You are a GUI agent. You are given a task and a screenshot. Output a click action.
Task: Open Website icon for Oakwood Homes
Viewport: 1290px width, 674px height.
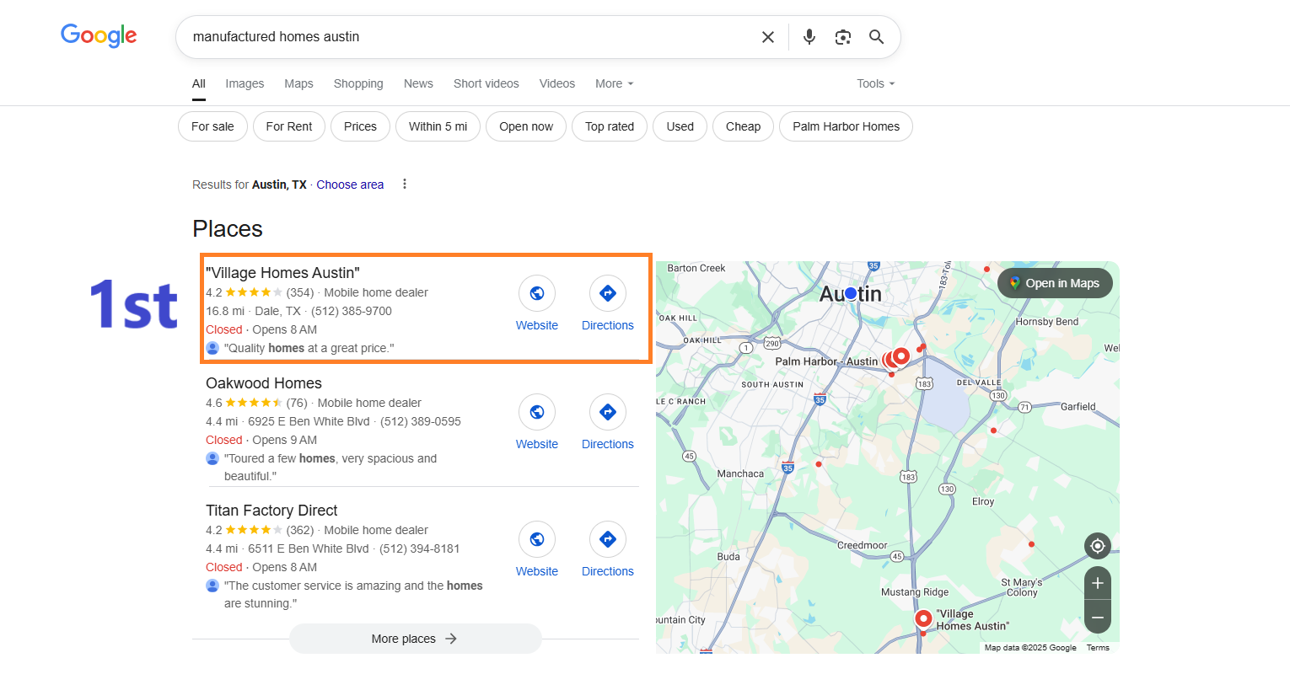pos(537,412)
